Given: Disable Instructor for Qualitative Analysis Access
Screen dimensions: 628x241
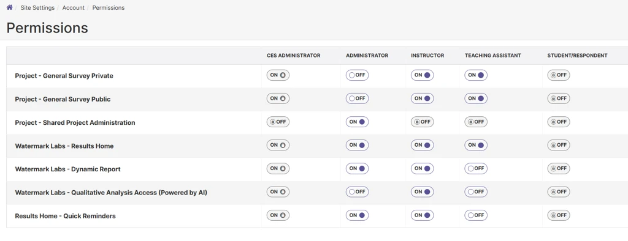Looking at the screenshot, I should point(422,192).
